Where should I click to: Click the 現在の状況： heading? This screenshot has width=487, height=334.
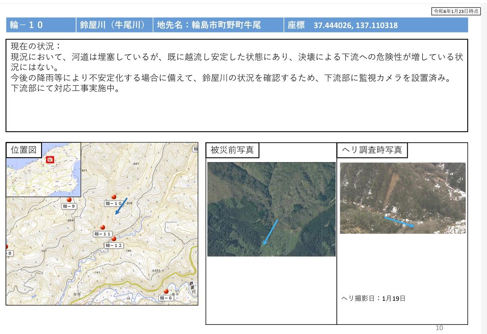tap(36, 46)
